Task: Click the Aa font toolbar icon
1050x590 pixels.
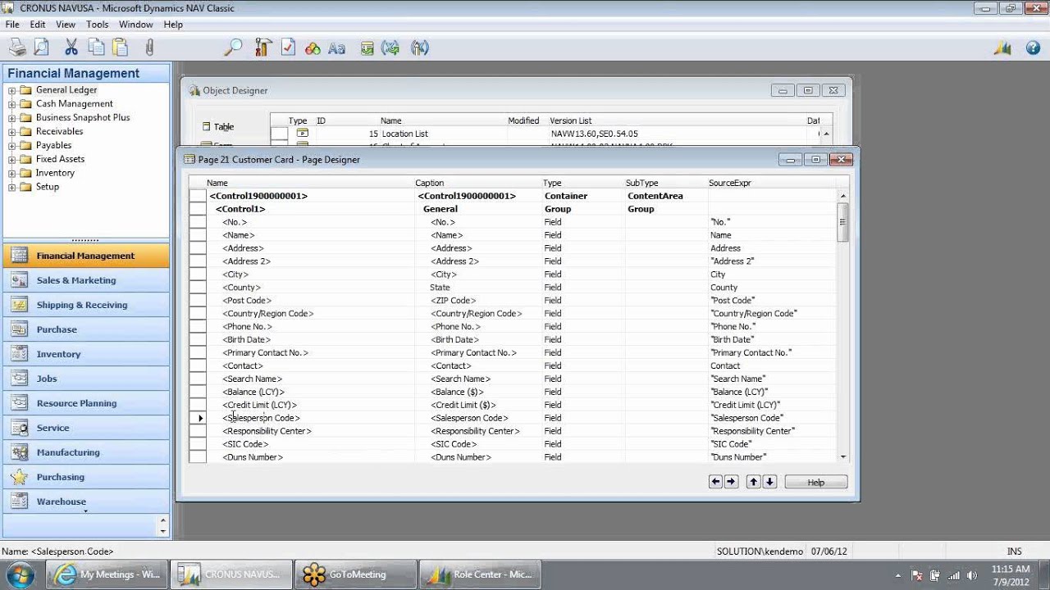Action: point(336,48)
